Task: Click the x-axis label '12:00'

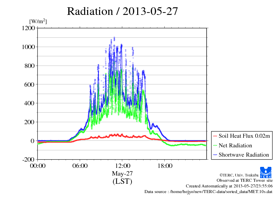Action: tap(122, 166)
